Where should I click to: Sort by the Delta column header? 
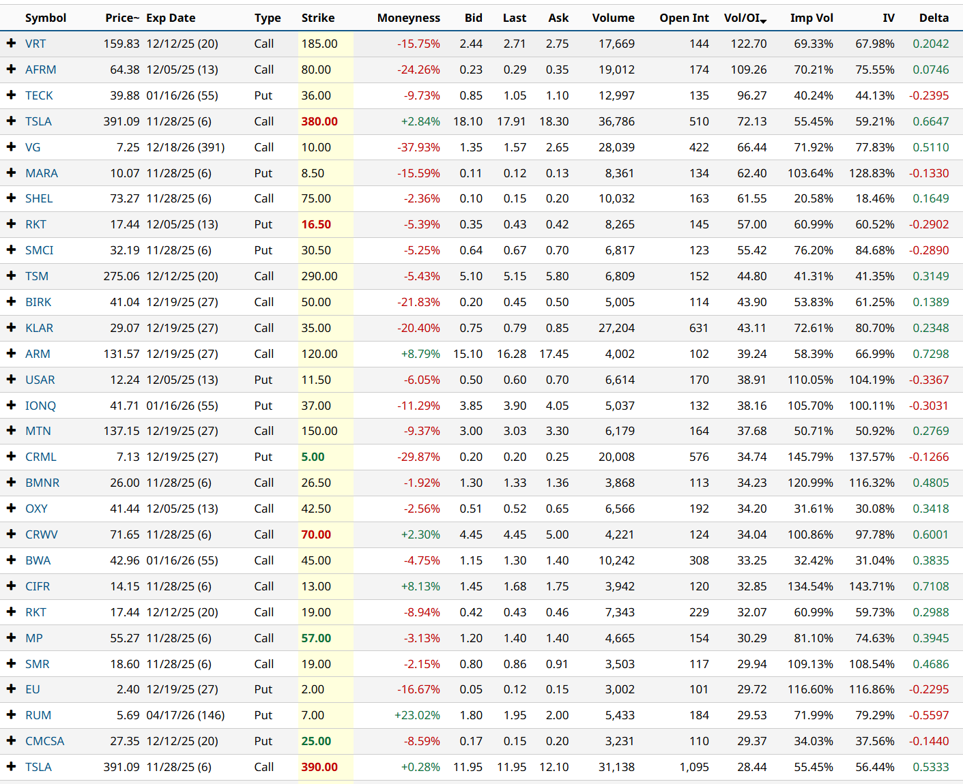pos(934,18)
